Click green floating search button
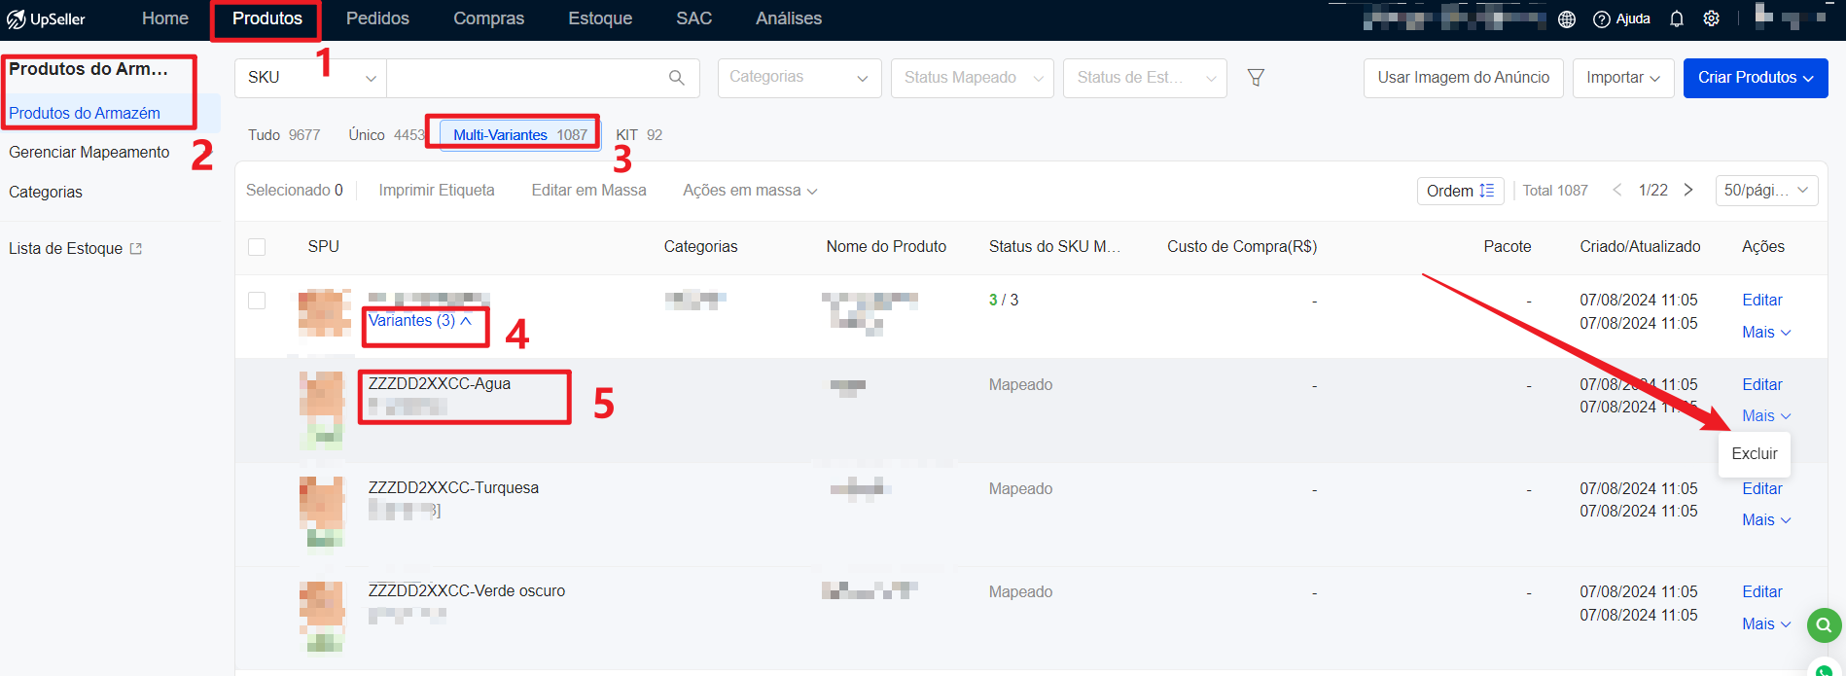Viewport: 1846px width, 676px height. (1825, 625)
